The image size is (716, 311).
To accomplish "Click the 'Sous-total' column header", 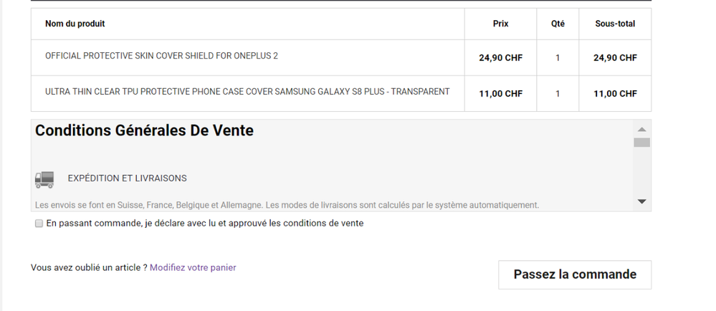I will tap(615, 24).
